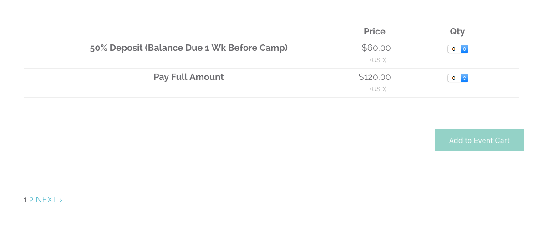Click the Qty column header
554x231 pixels.
pos(457,31)
